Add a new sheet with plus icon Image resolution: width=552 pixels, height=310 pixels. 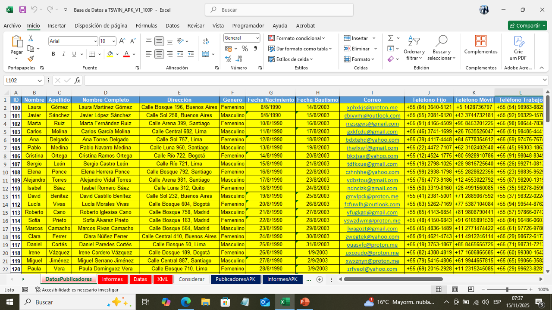(x=320, y=279)
